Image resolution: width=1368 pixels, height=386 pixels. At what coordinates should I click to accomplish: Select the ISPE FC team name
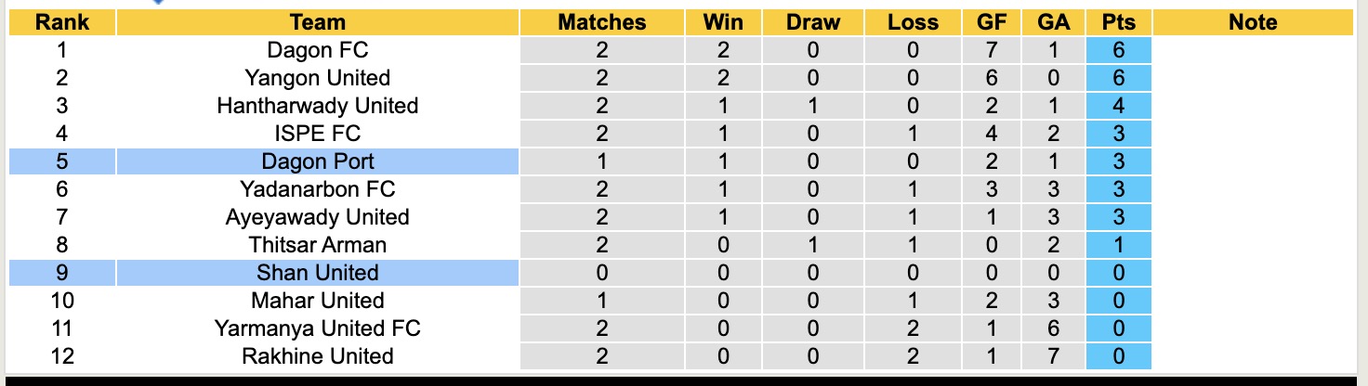point(318,134)
